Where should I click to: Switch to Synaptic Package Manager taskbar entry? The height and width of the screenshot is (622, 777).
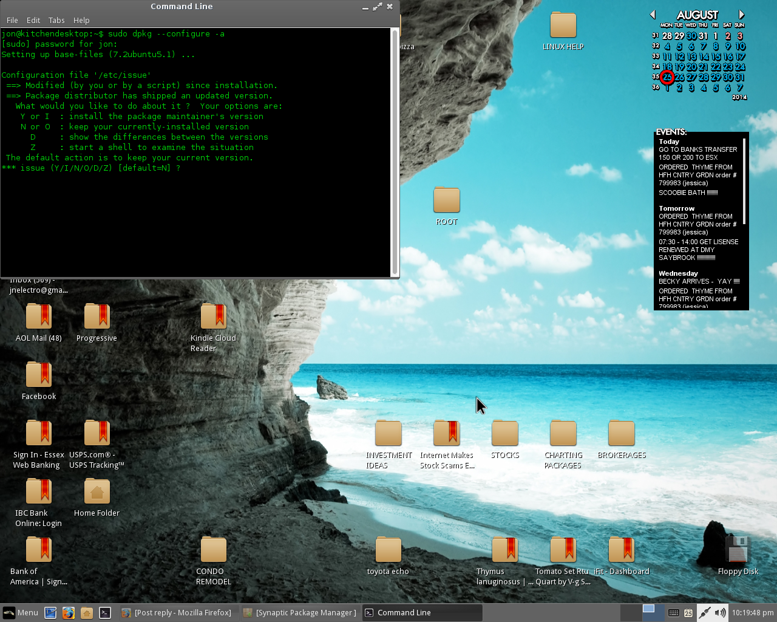[300, 613]
